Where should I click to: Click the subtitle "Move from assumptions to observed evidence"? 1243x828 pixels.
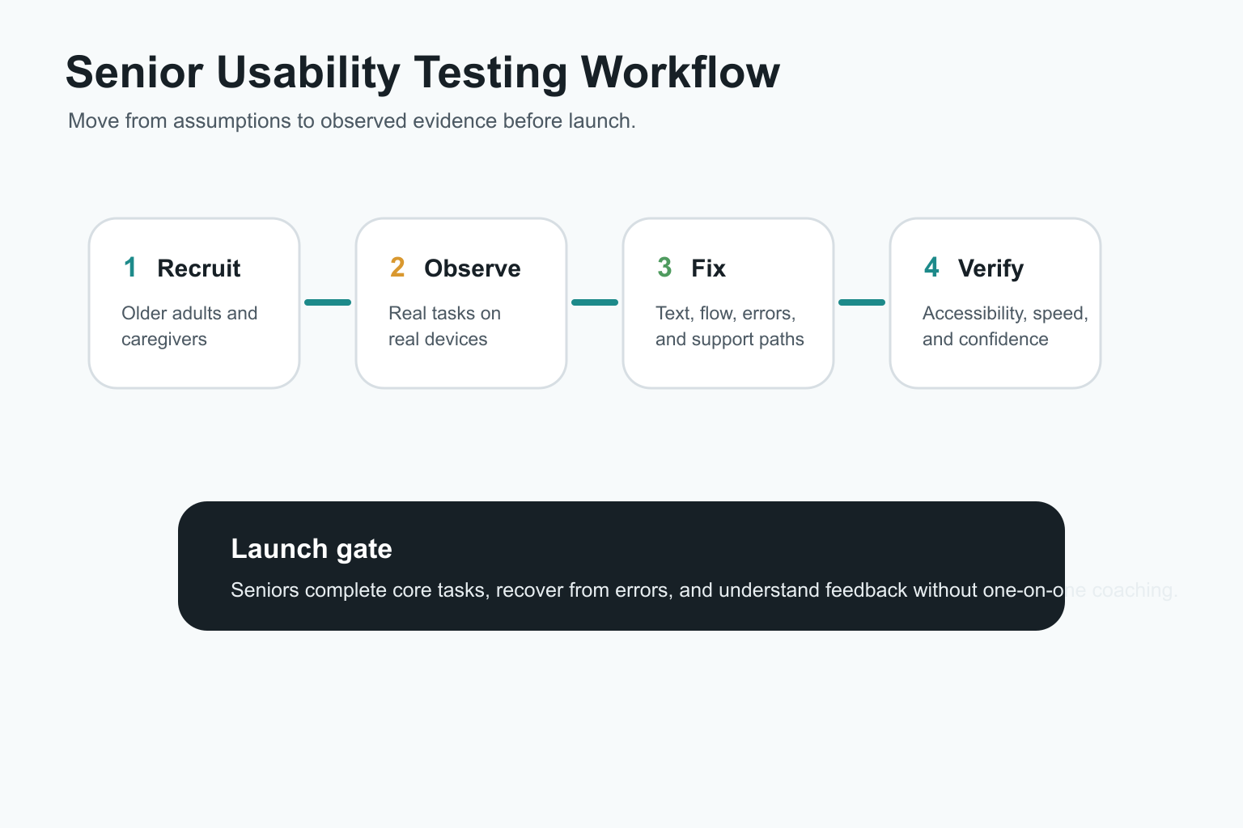pyautogui.click(x=352, y=121)
